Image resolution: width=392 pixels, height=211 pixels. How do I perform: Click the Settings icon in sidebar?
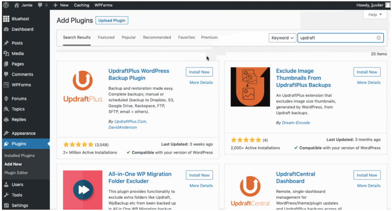(6, 206)
